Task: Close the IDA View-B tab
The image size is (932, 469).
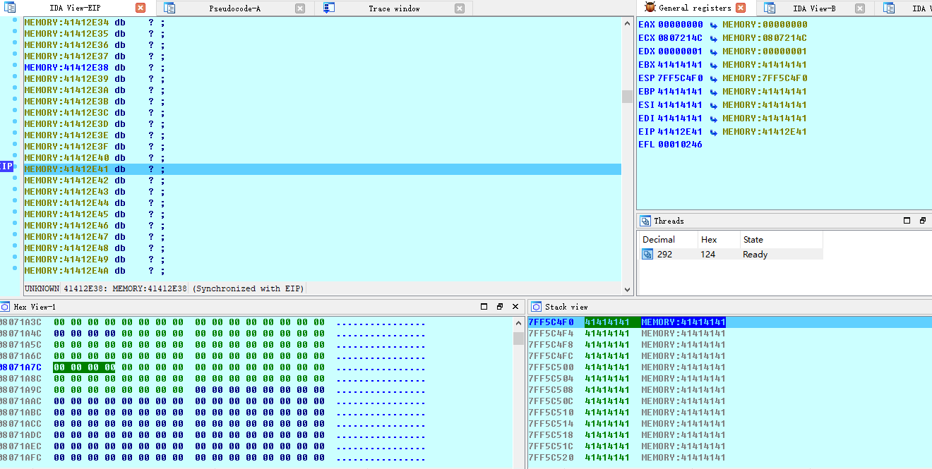Action: point(859,8)
